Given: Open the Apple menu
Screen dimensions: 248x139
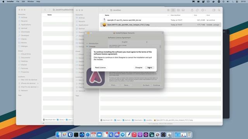Looking at the screenshot, I should pos(3,2).
